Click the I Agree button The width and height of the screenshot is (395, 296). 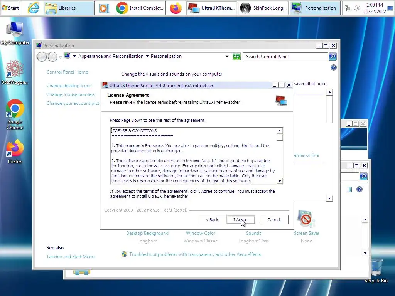click(241, 220)
